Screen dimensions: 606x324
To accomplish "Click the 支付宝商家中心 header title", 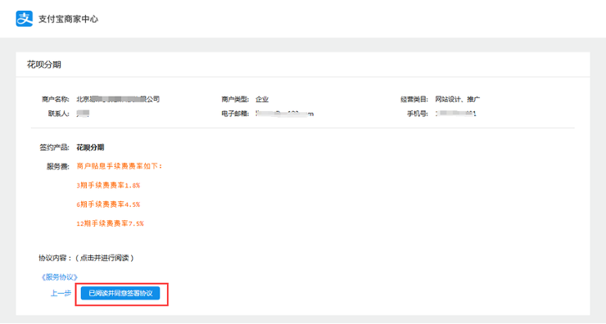I will [x=69, y=19].
